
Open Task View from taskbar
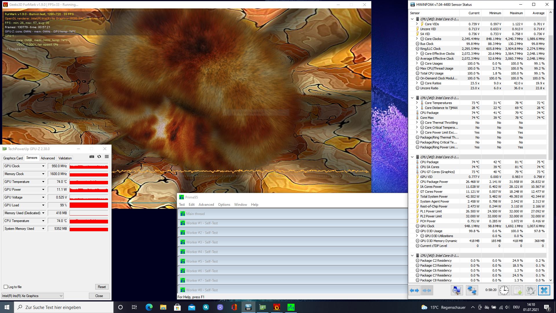(134, 307)
